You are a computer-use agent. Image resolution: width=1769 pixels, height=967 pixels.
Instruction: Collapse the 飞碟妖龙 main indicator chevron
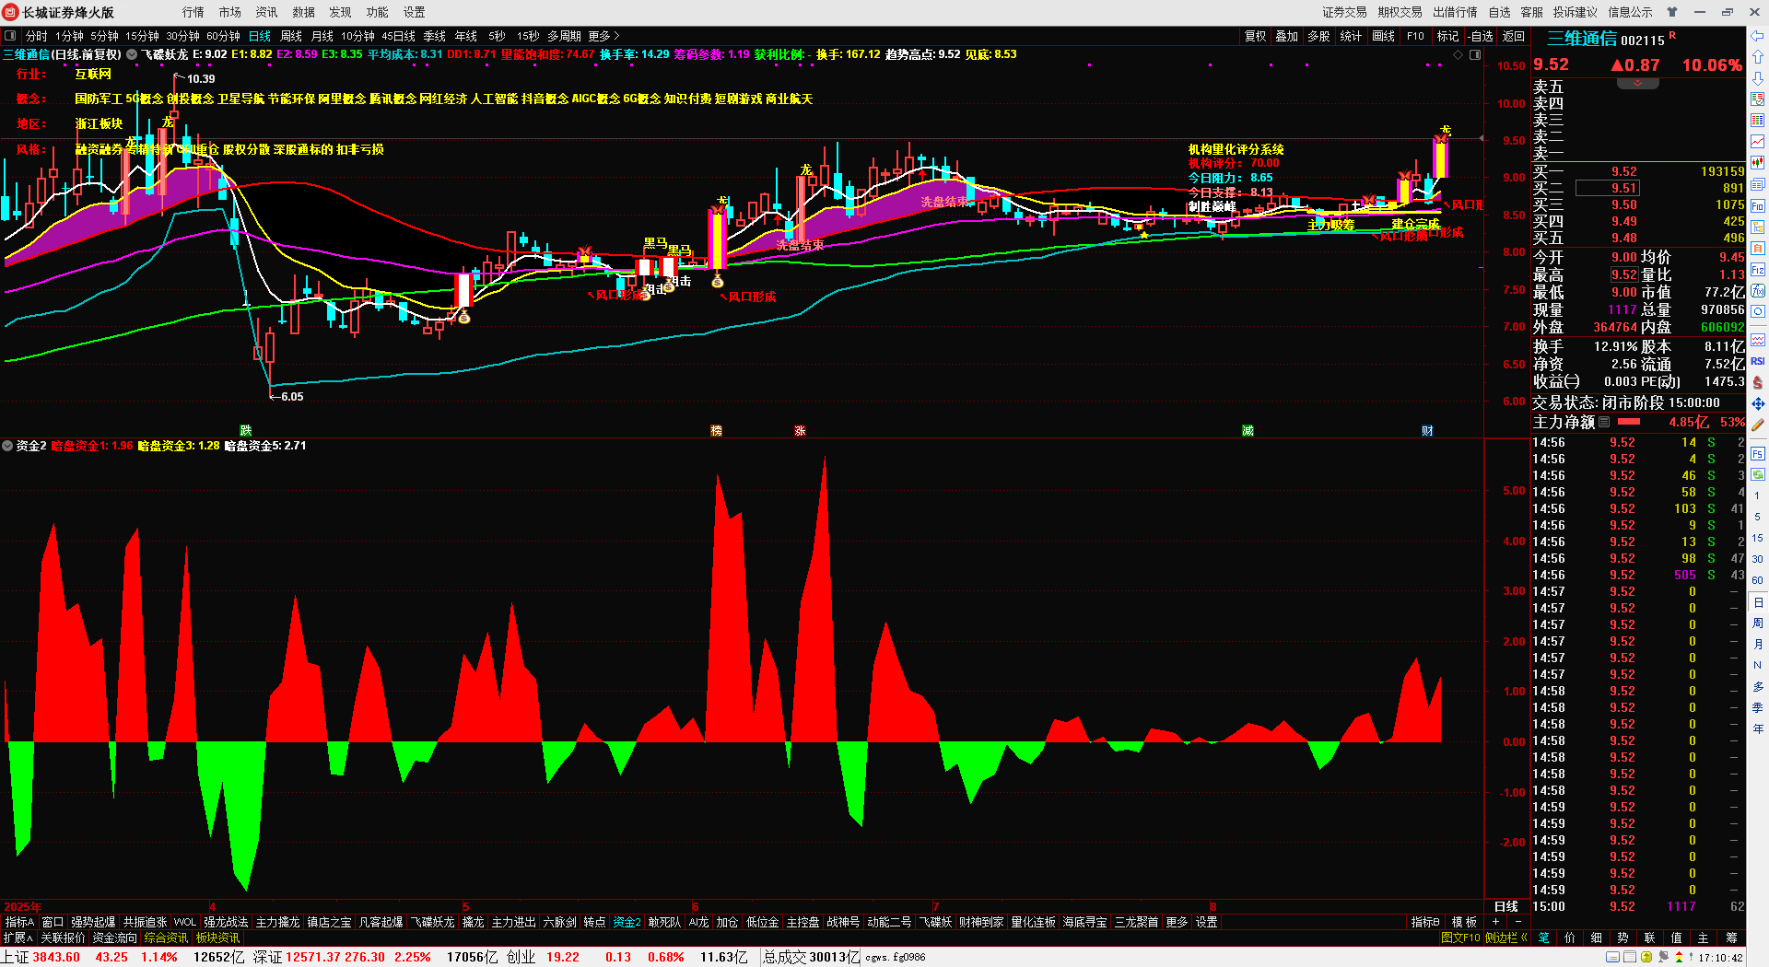132,54
